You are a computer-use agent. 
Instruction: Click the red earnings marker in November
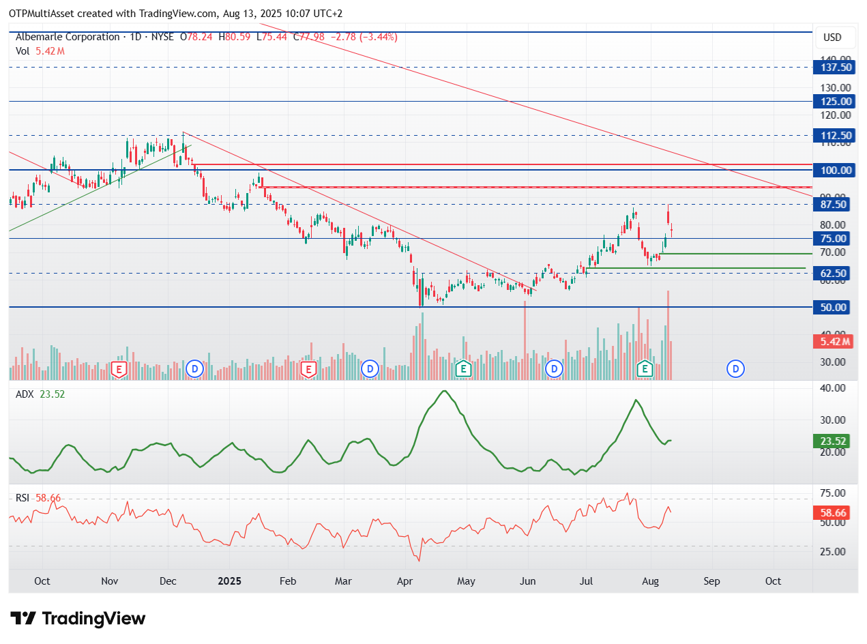[x=119, y=369]
